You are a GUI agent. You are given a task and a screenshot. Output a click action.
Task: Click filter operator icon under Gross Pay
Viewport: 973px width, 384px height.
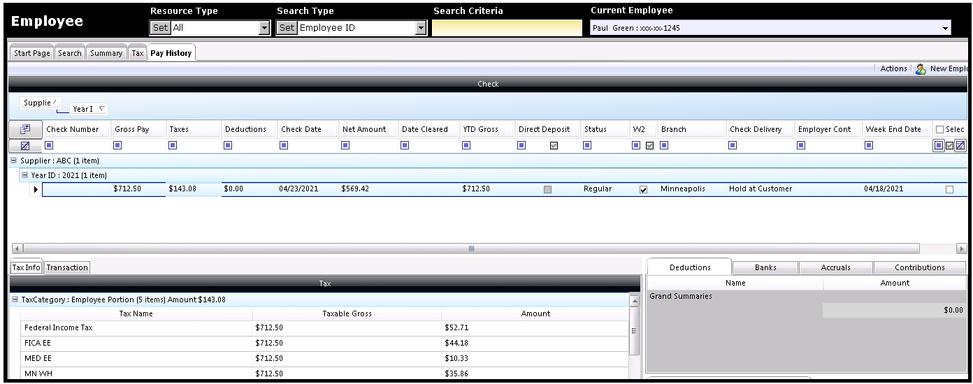tap(117, 146)
